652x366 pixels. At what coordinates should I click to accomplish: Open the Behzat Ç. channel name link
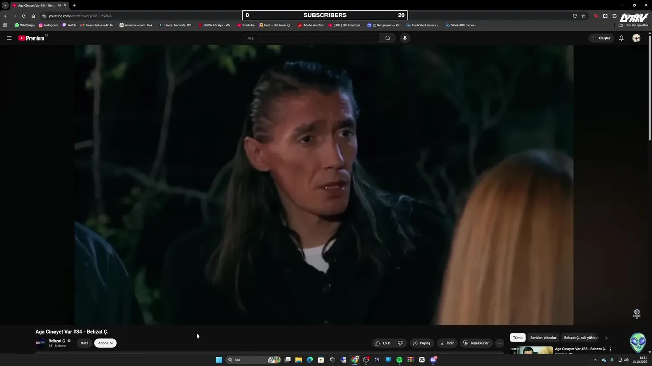(57, 341)
